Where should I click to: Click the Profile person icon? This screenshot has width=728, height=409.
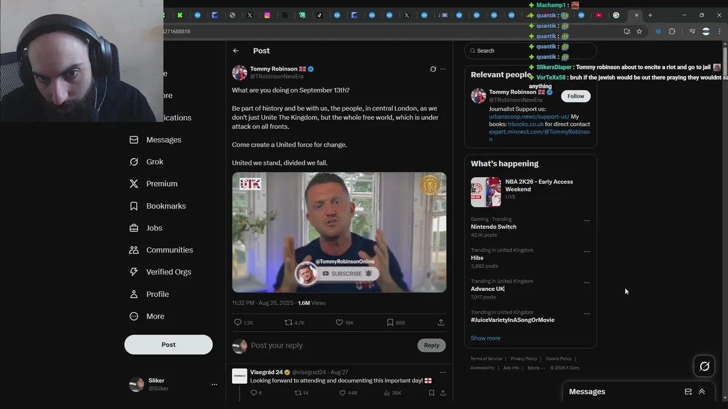134,294
